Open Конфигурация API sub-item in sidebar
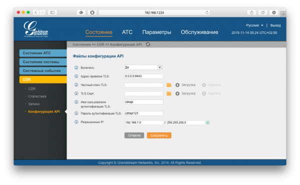 pyautogui.click(x=44, y=111)
